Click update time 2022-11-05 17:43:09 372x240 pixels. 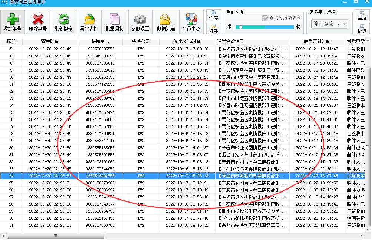tap(317, 190)
